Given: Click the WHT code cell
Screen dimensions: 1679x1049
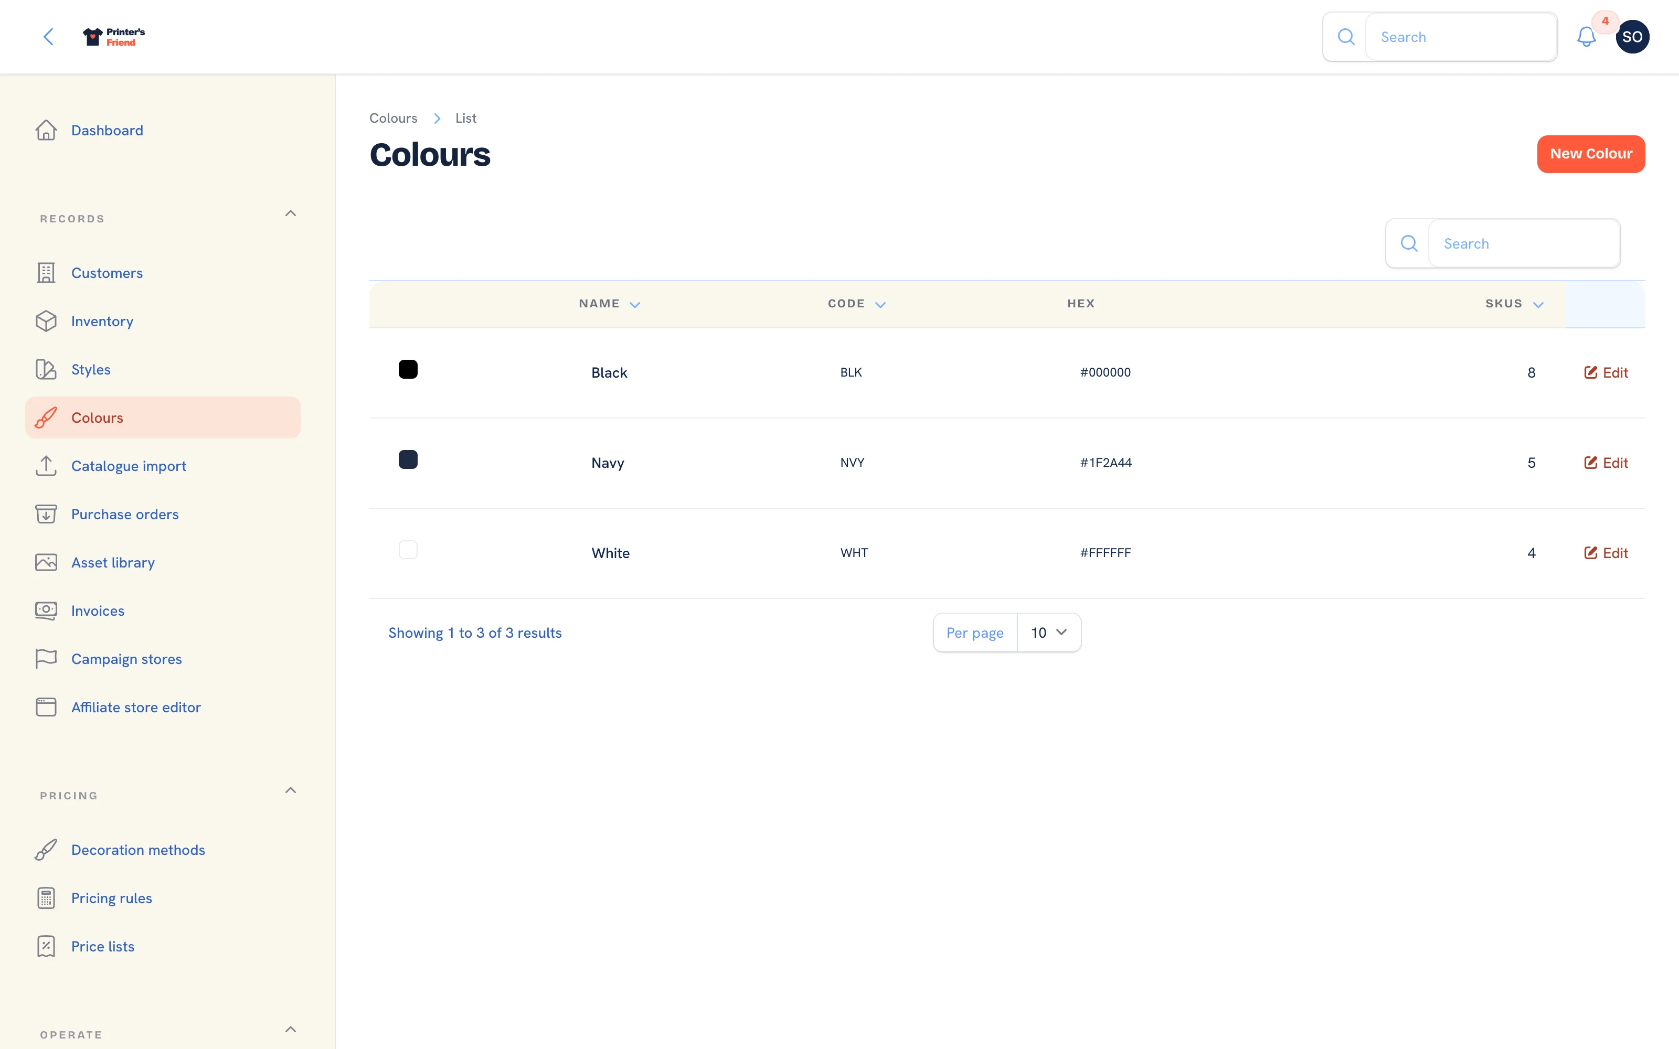Looking at the screenshot, I should point(854,553).
